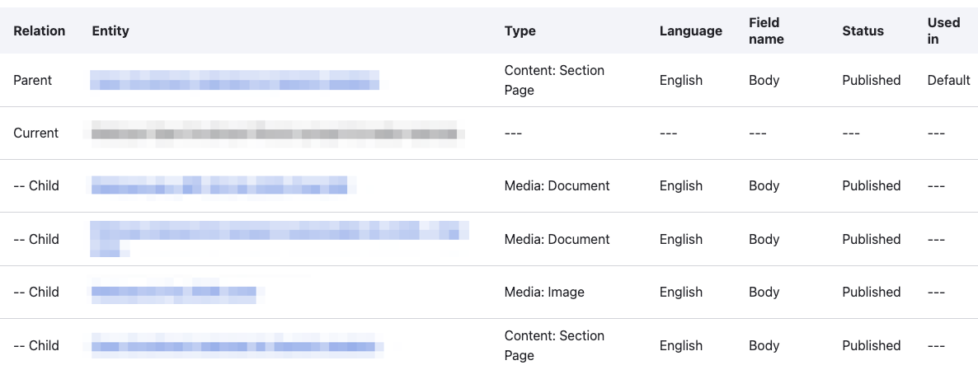The image size is (978, 370).
Task: Select the blurred entity in the Current row
Action: point(274,133)
